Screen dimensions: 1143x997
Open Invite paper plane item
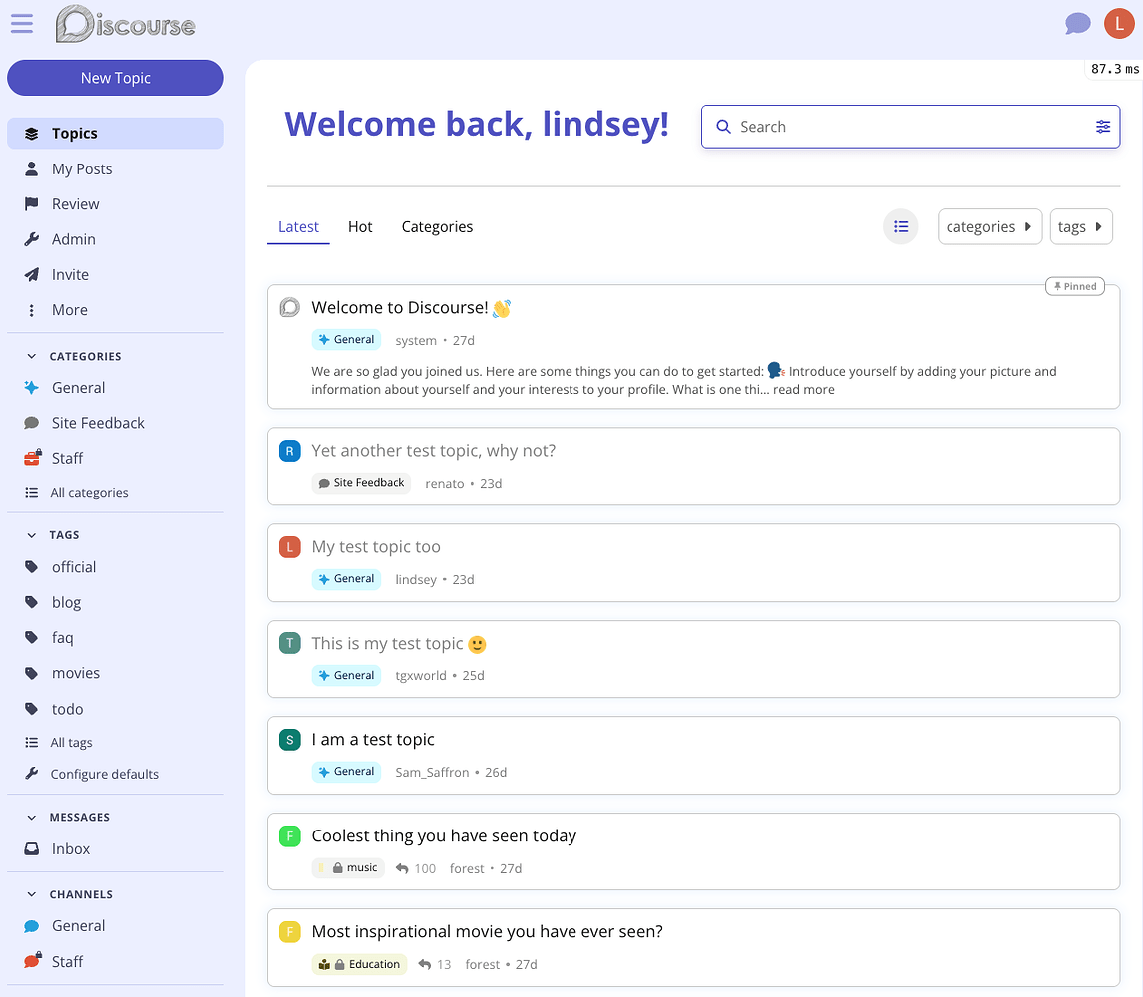click(70, 275)
